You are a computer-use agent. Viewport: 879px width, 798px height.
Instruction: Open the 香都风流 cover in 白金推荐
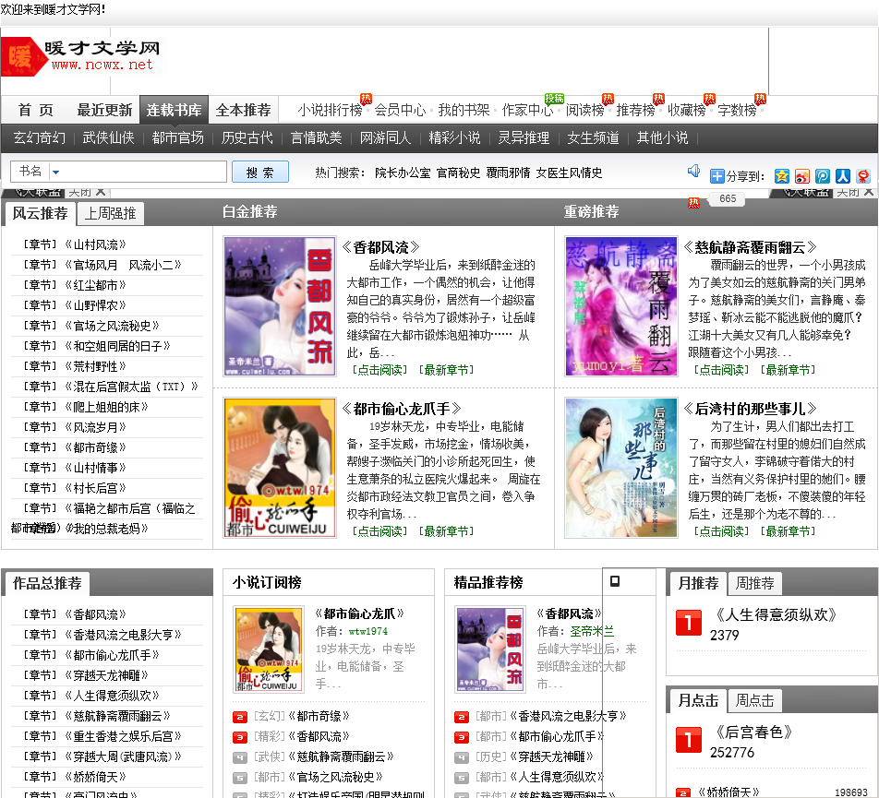point(280,306)
